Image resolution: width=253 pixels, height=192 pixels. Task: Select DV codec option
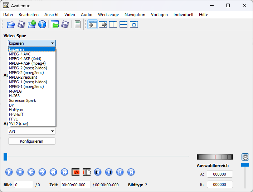pos(32,105)
